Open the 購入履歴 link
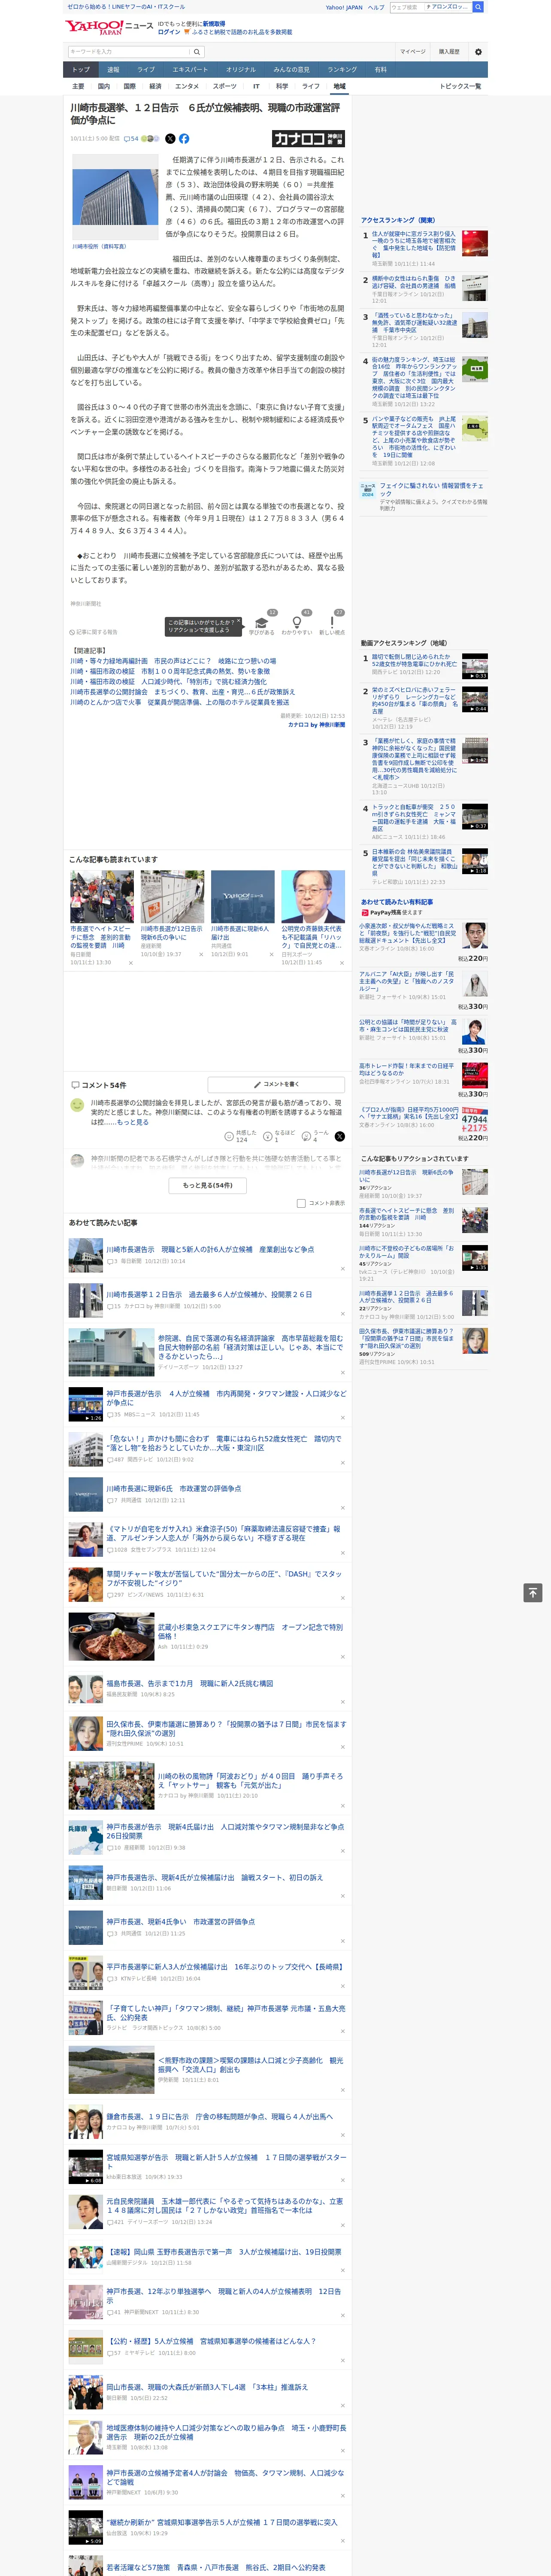Image resolution: width=551 pixels, height=2576 pixels. pyautogui.click(x=449, y=51)
